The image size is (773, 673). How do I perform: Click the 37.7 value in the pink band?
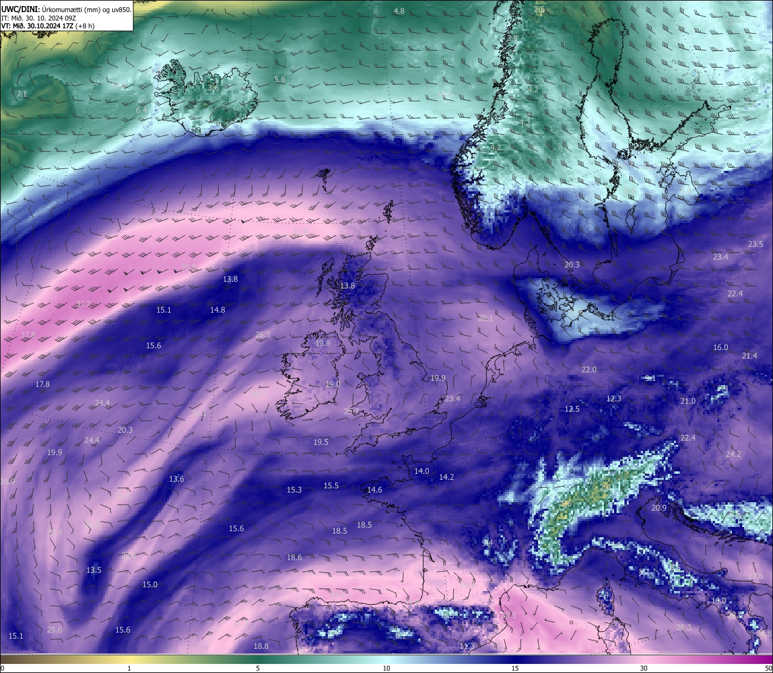(x=83, y=304)
